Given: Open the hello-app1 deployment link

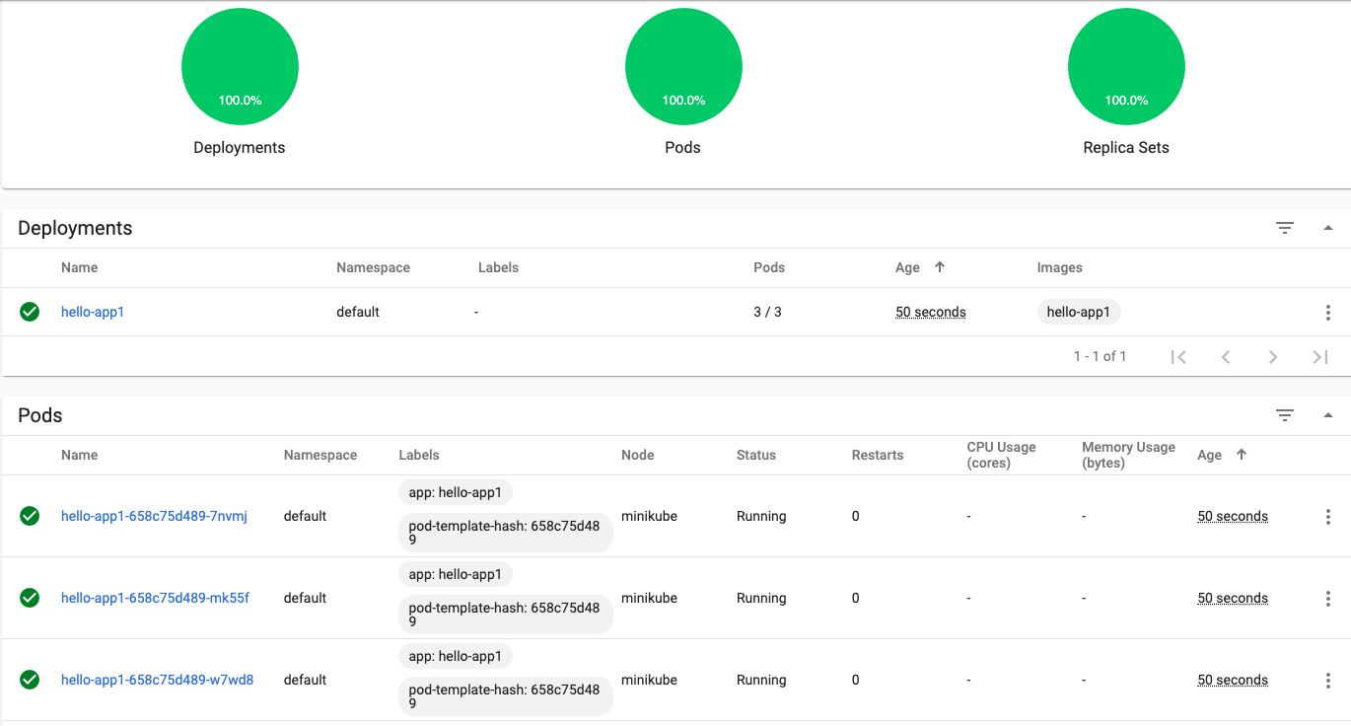Looking at the screenshot, I should coord(93,313).
